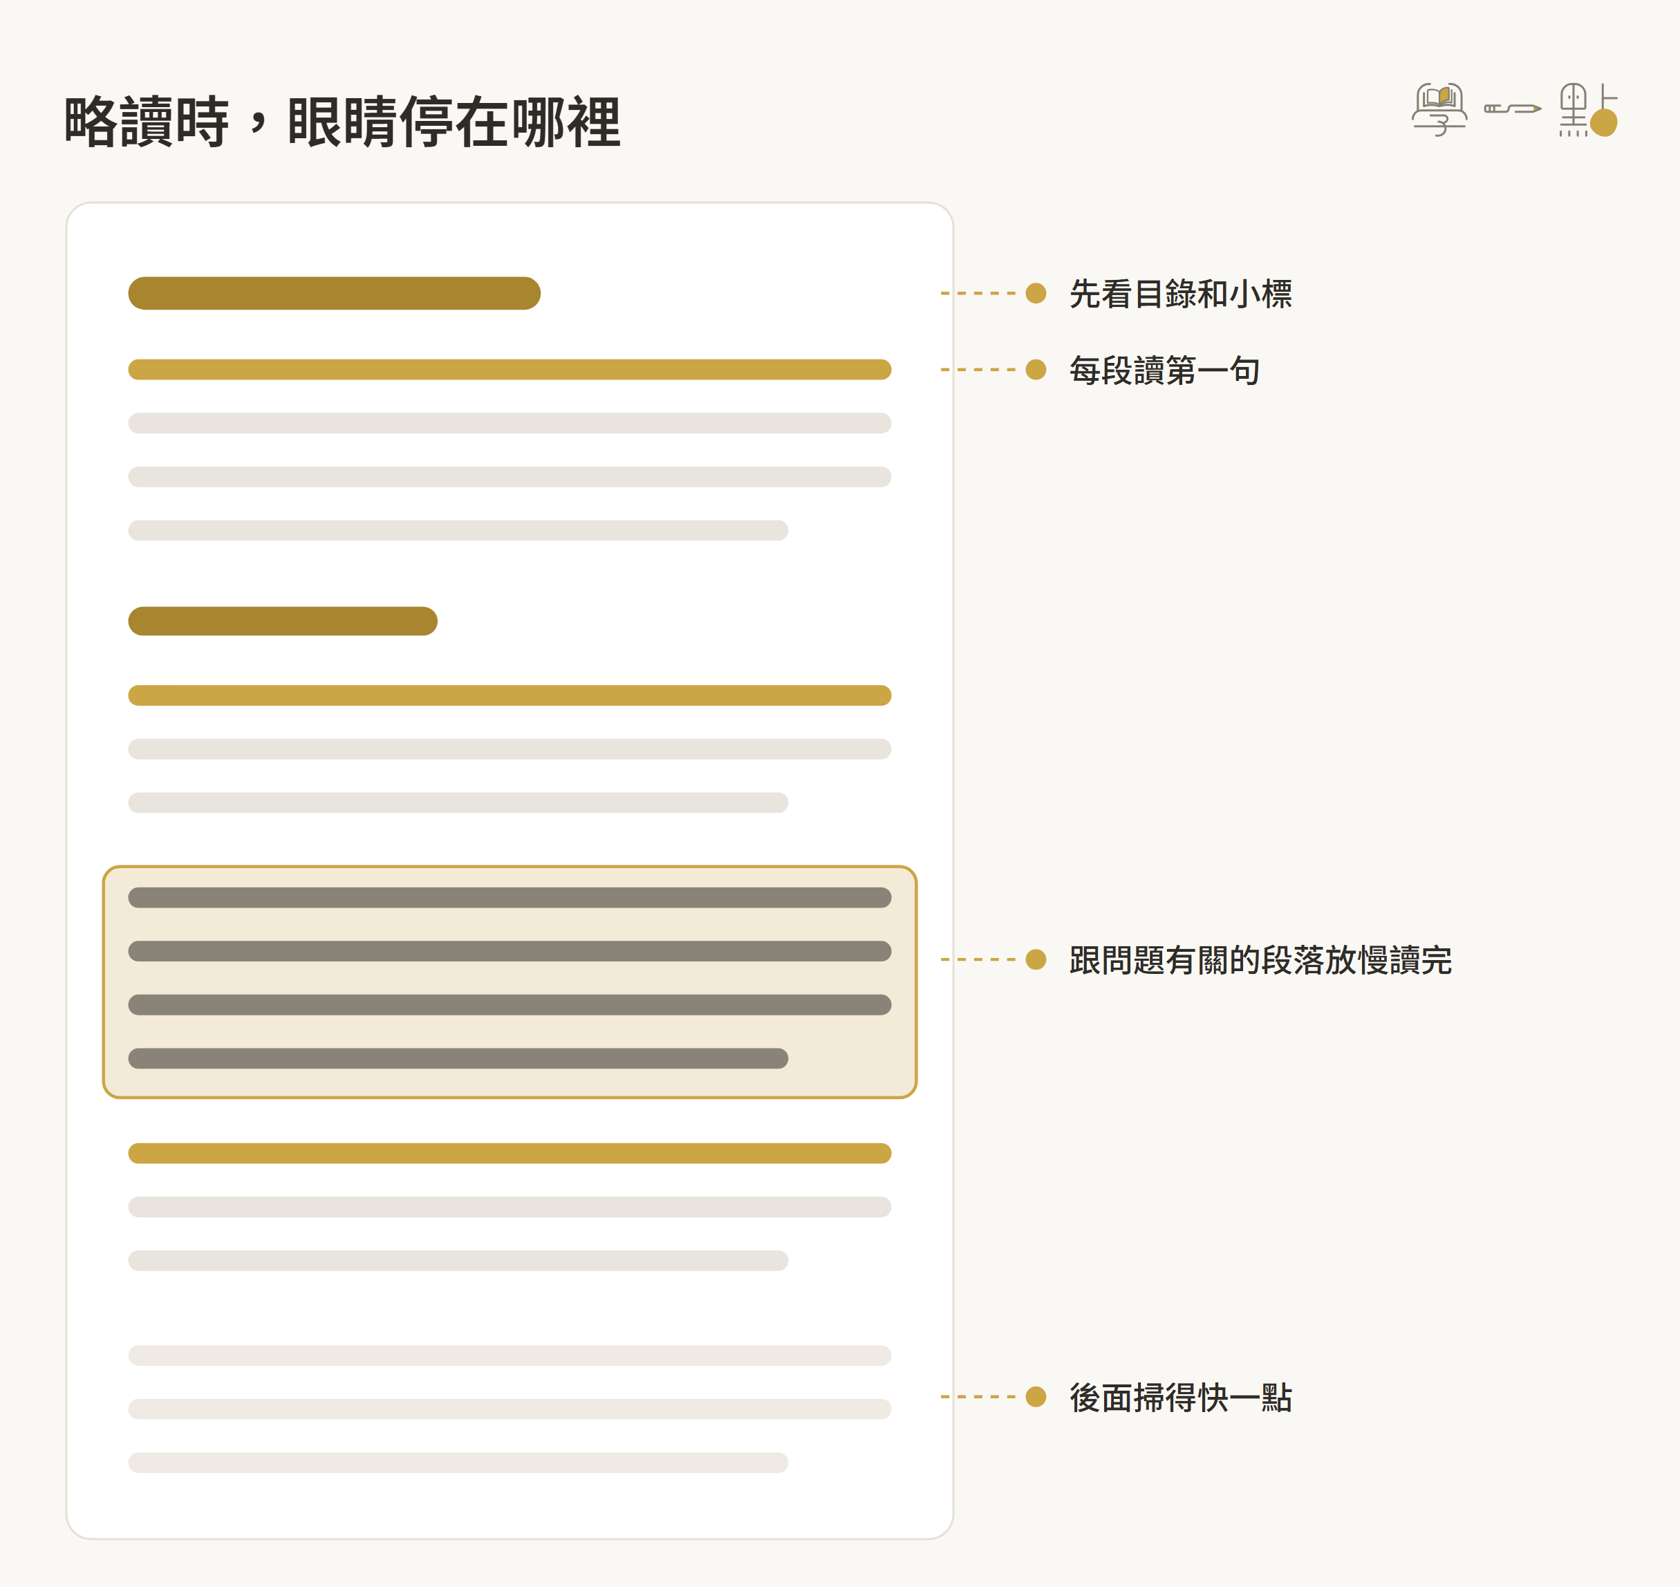Click the first dark-gold heading bar
This screenshot has width=1680, height=1587.
point(334,294)
